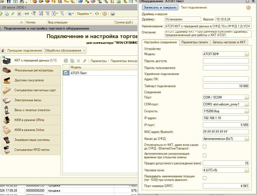Select ККМ в режиме Offline category

(31, 120)
